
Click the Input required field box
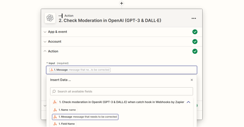click(122, 70)
